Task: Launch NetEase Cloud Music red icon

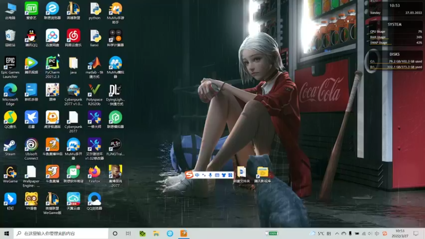Action: click(73, 38)
